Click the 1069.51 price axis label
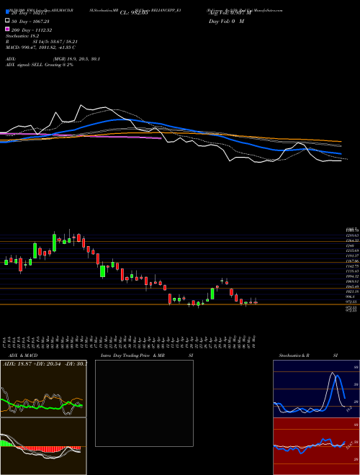 point(353,281)
